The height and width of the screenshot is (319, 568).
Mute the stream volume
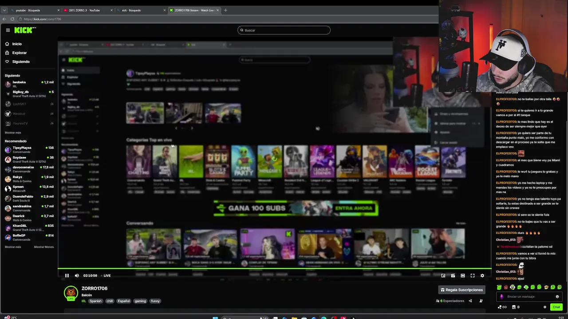point(77,276)
